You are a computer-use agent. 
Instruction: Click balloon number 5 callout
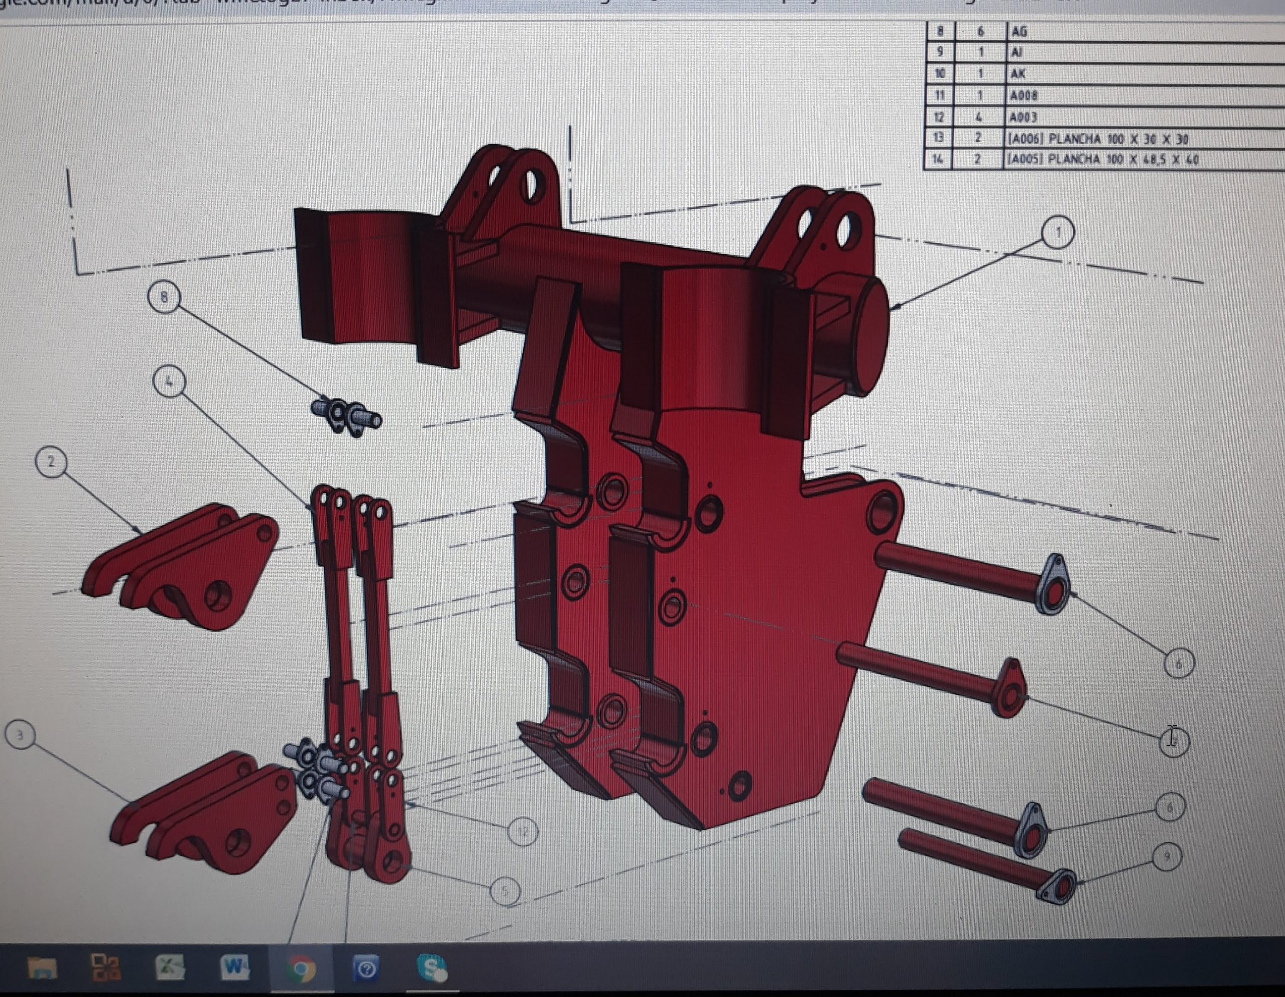[x=505, y=891]
